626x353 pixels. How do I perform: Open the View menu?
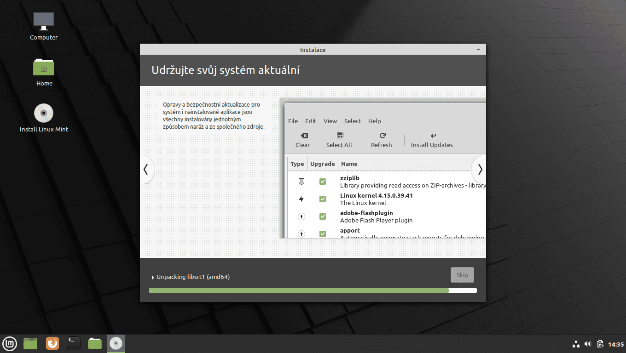click(330, 121)
